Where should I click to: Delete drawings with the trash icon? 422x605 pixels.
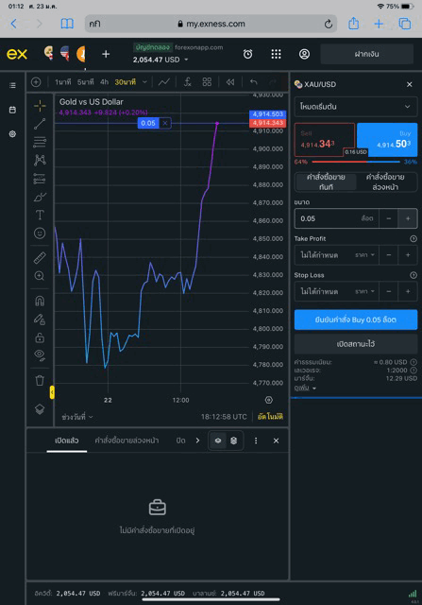[40, 380]
